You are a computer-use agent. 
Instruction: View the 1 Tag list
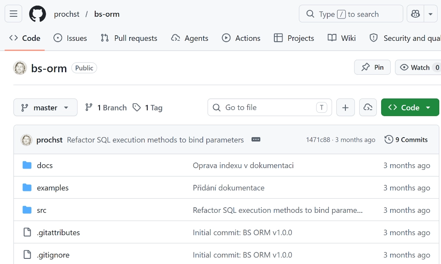click(x=148, y=107)
